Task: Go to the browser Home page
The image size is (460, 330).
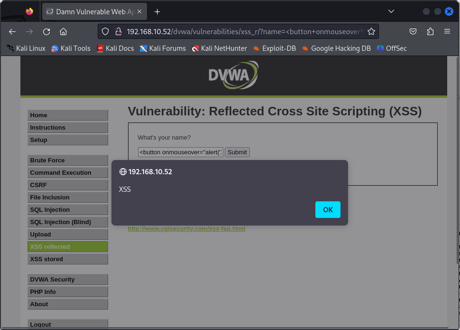Action: [x=64, y=31]
